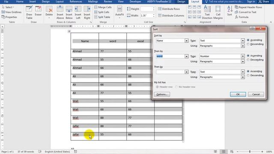Image resolution: width=274 pixels, height=154 pixels.
Task: Open second Then by Type dropdown
Action: (x=243, y=72)
